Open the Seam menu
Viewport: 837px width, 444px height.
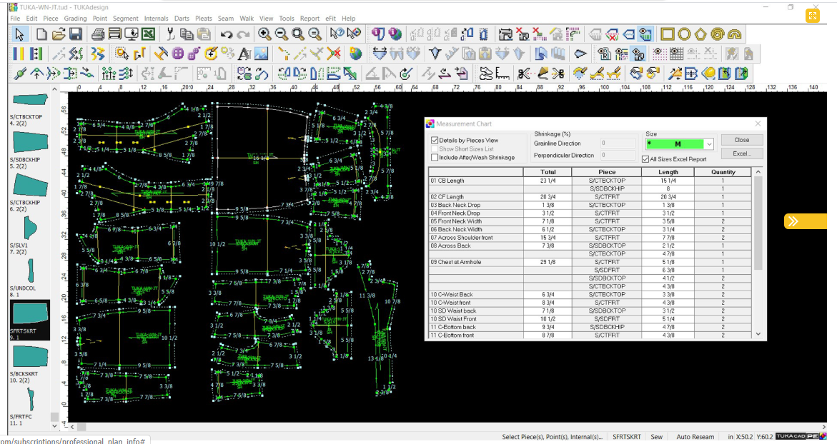point(226,19)
